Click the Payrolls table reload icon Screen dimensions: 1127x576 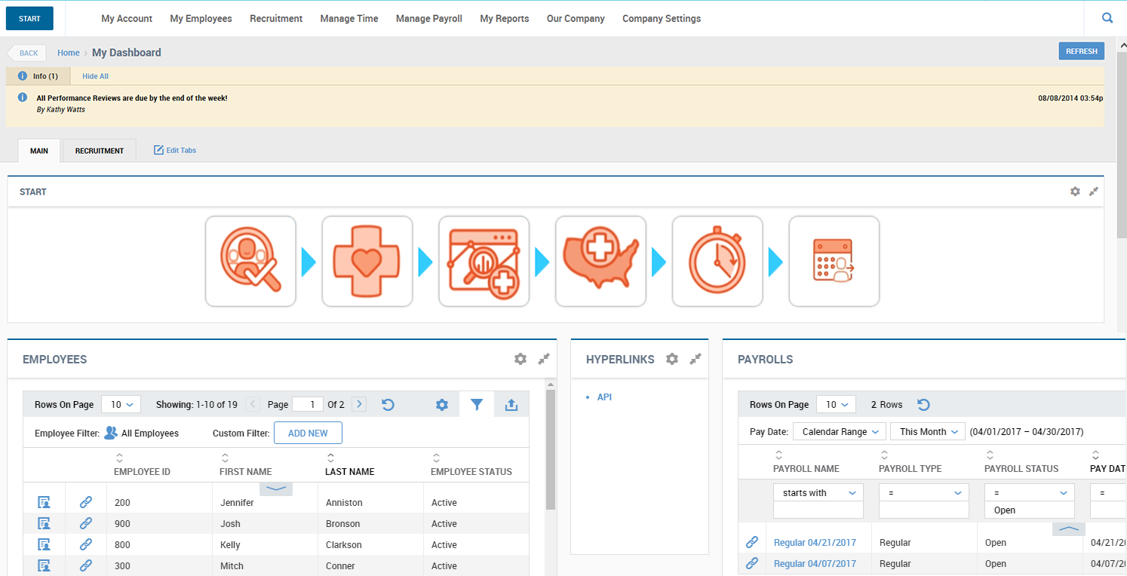923,404
